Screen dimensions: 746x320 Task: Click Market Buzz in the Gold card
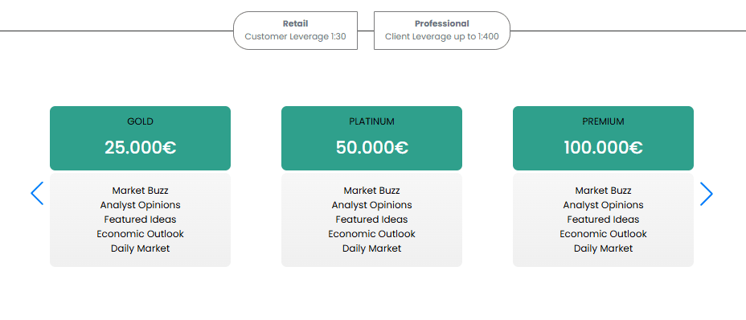(141, 191)
